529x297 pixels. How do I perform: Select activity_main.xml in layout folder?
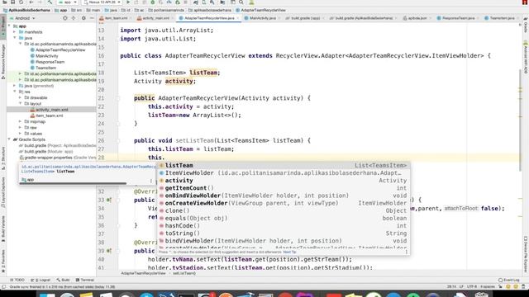51,110
